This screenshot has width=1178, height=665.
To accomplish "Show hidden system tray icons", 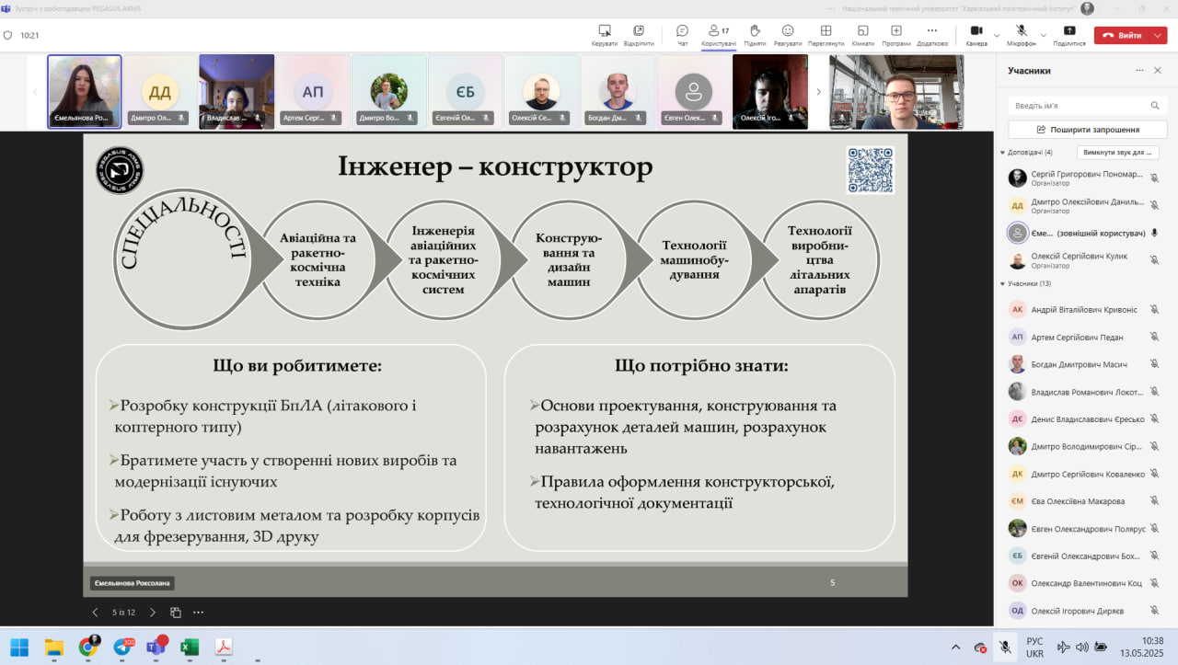I will 955,648.
